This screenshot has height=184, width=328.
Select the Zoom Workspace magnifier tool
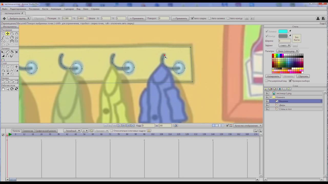pos(8,89)
